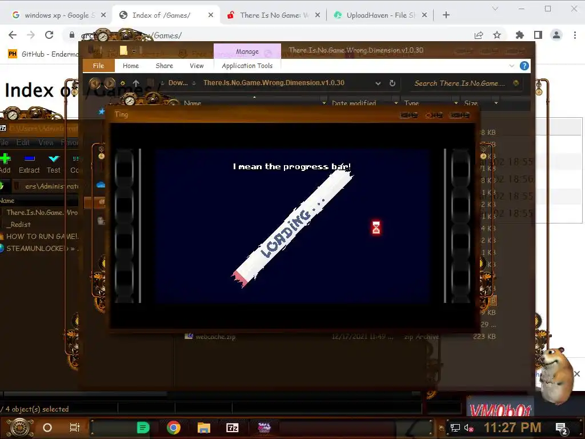This screenshot has width=585, height=439.
Task: Open Explorer help question mark icon
Action: (524, 66)
